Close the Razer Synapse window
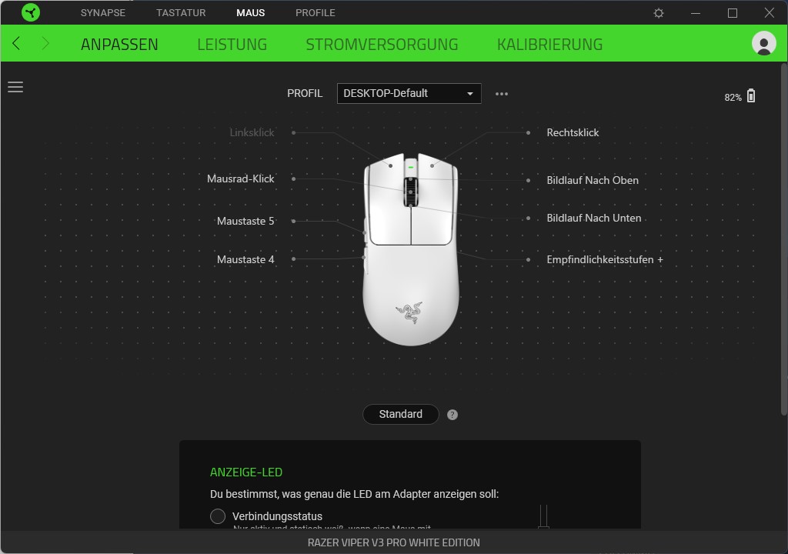 769,13
